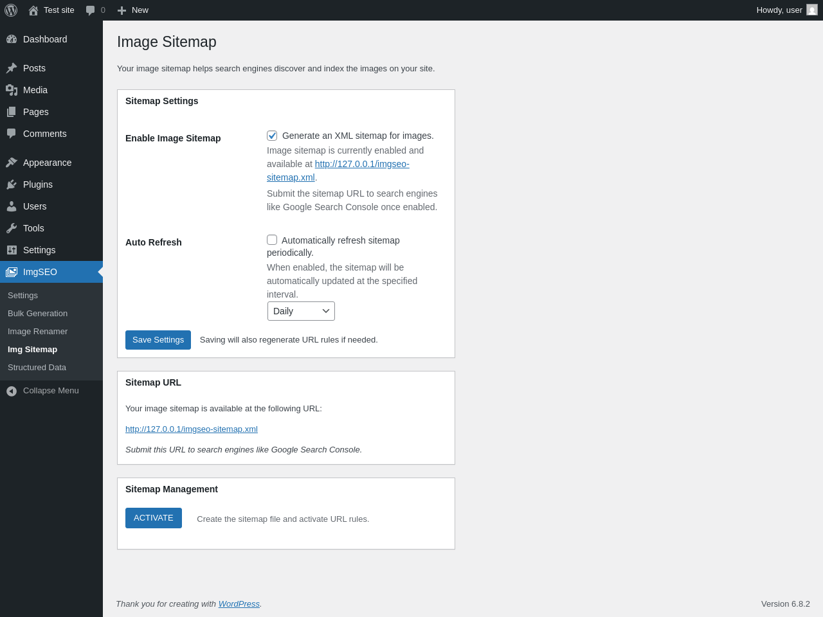Open the New content menu
Image resolution: width=823 pixels, height=617 pixels.
click(132, 10)
